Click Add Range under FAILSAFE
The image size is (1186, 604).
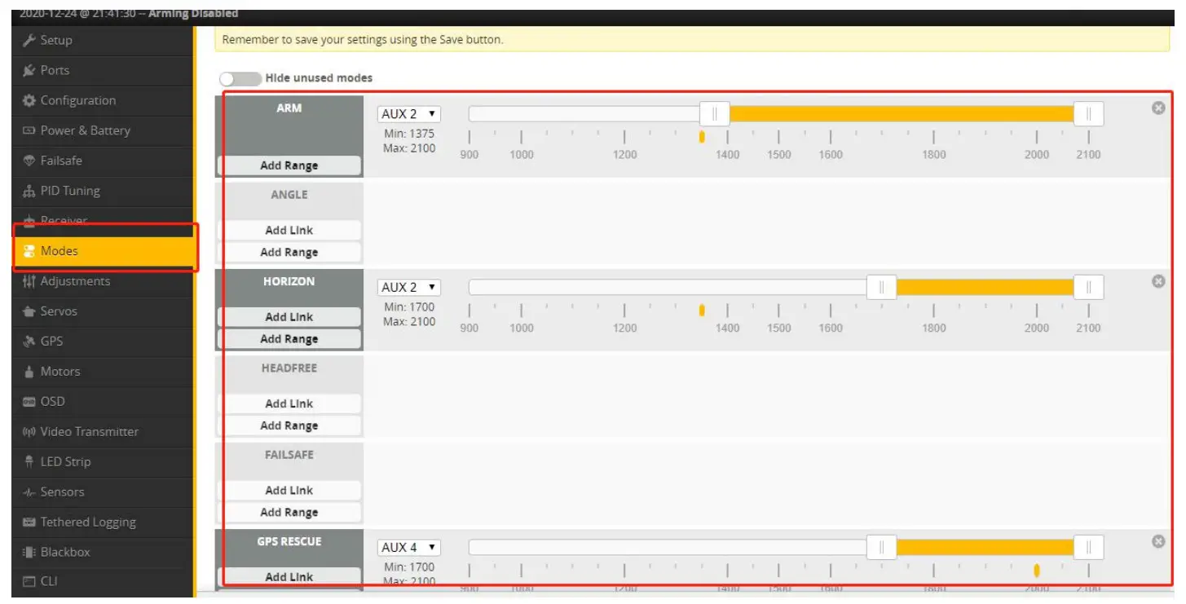289,513
